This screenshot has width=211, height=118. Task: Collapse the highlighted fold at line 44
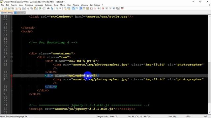pos(12,76)
